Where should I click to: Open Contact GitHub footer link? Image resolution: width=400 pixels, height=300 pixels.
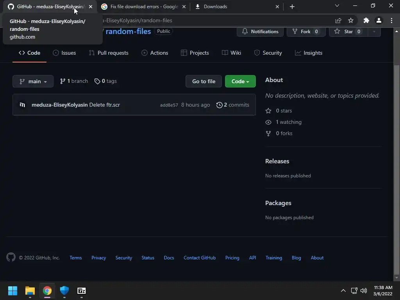click(x=200, y=258)
